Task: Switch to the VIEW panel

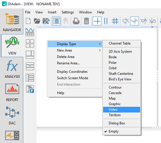Action: tap(12, 46)
